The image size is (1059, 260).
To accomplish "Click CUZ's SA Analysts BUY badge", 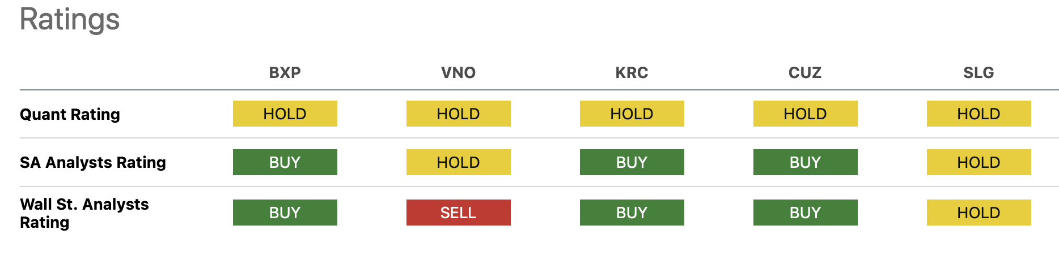I will pyautogui.click(x=805, y=162).
